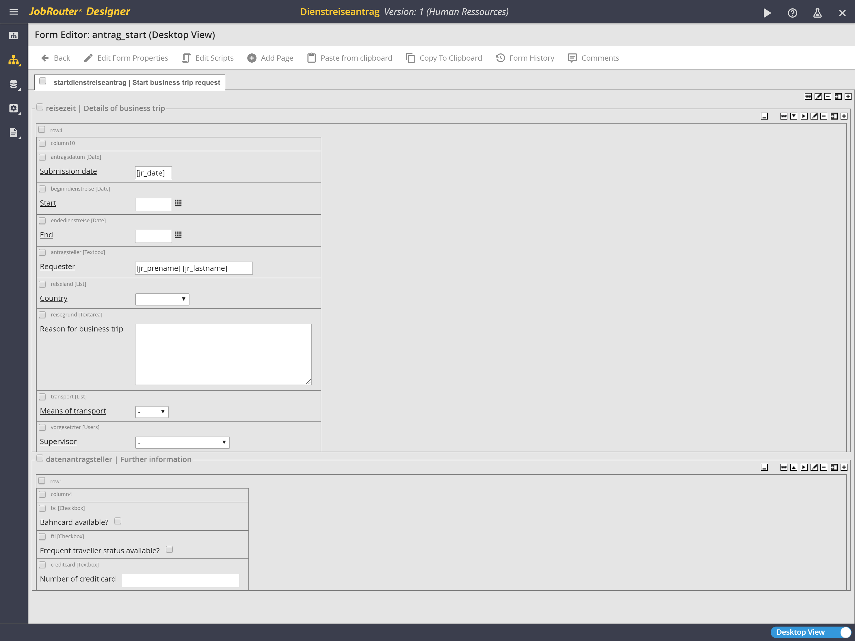Open the Country dropdown list
The width and height of the screenshot is (855, 641).
(x=162, y=299)
